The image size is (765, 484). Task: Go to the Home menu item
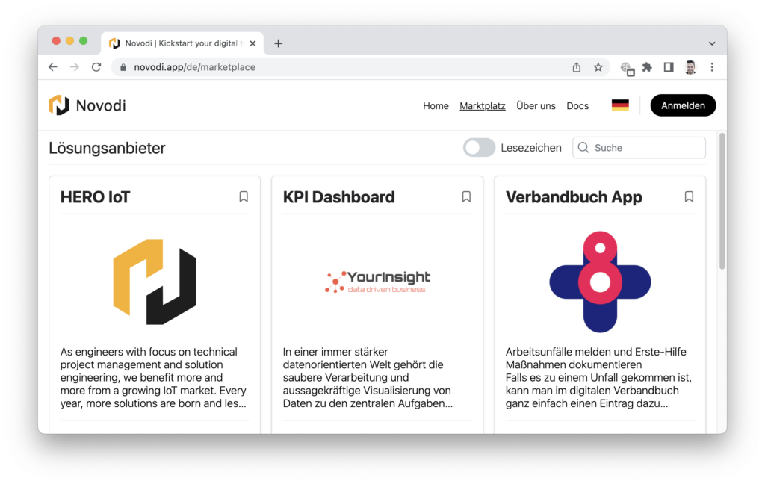pyautogui.click(x=436, y=106)
